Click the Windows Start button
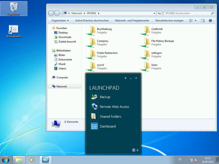The width and height of the screenshot is (219, 164). (5, 159)
